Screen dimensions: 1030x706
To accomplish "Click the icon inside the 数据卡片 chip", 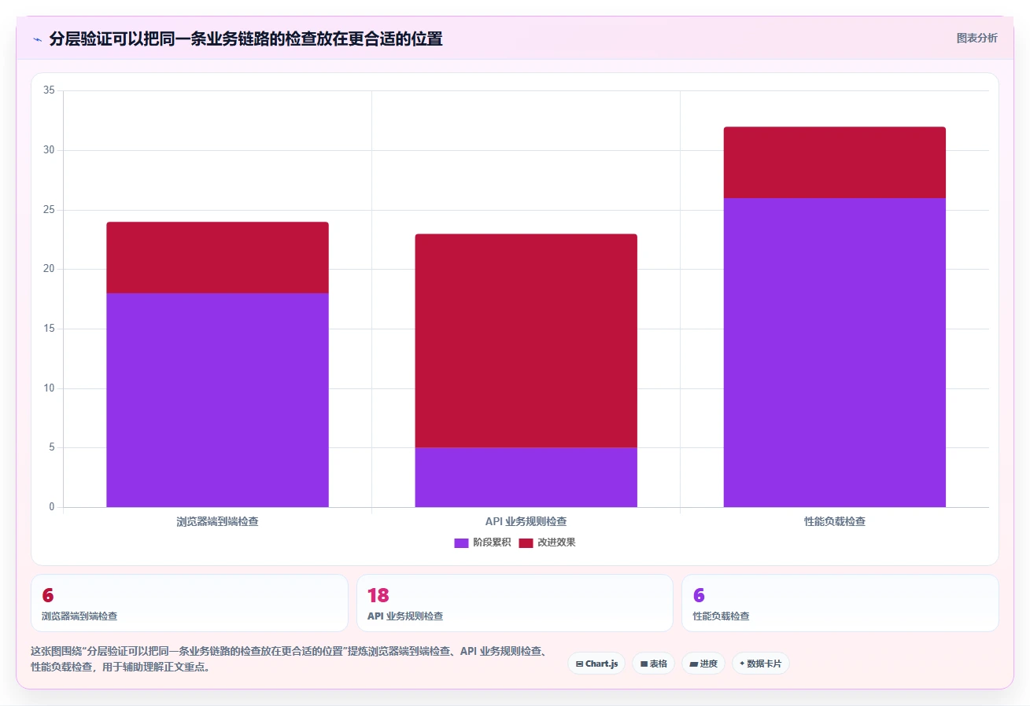I will pos(742,664).
